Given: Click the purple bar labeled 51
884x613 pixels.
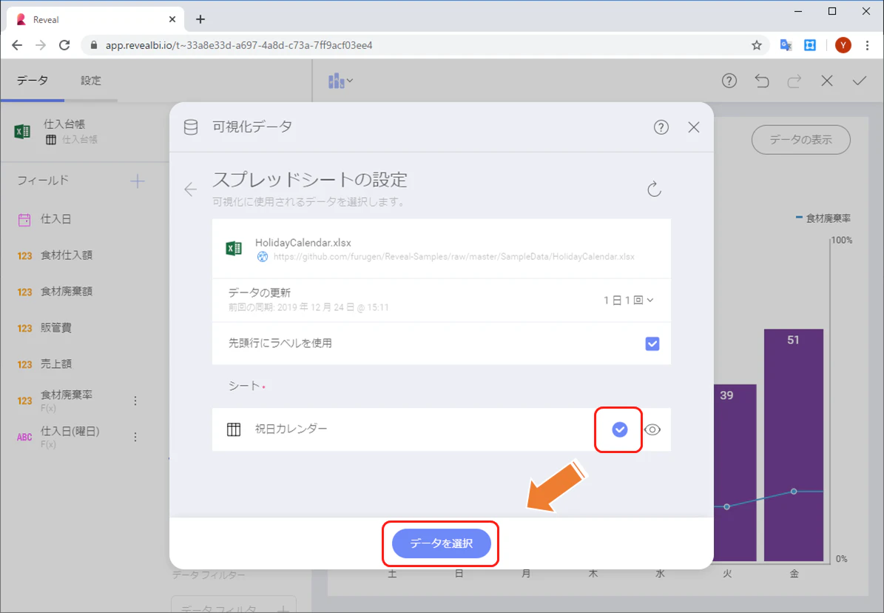Looking at the screenshot, I should pyautogui.click(x=793, y=445).
